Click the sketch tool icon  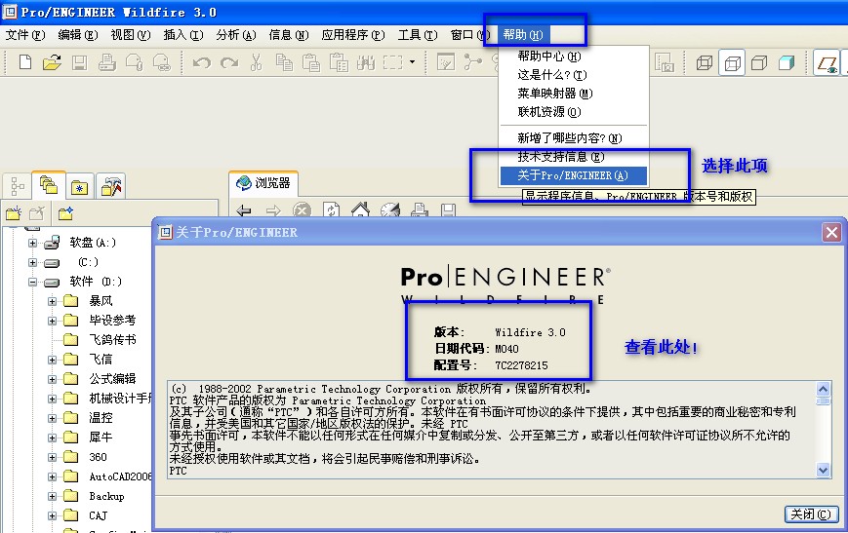click(x=446, y=62)
